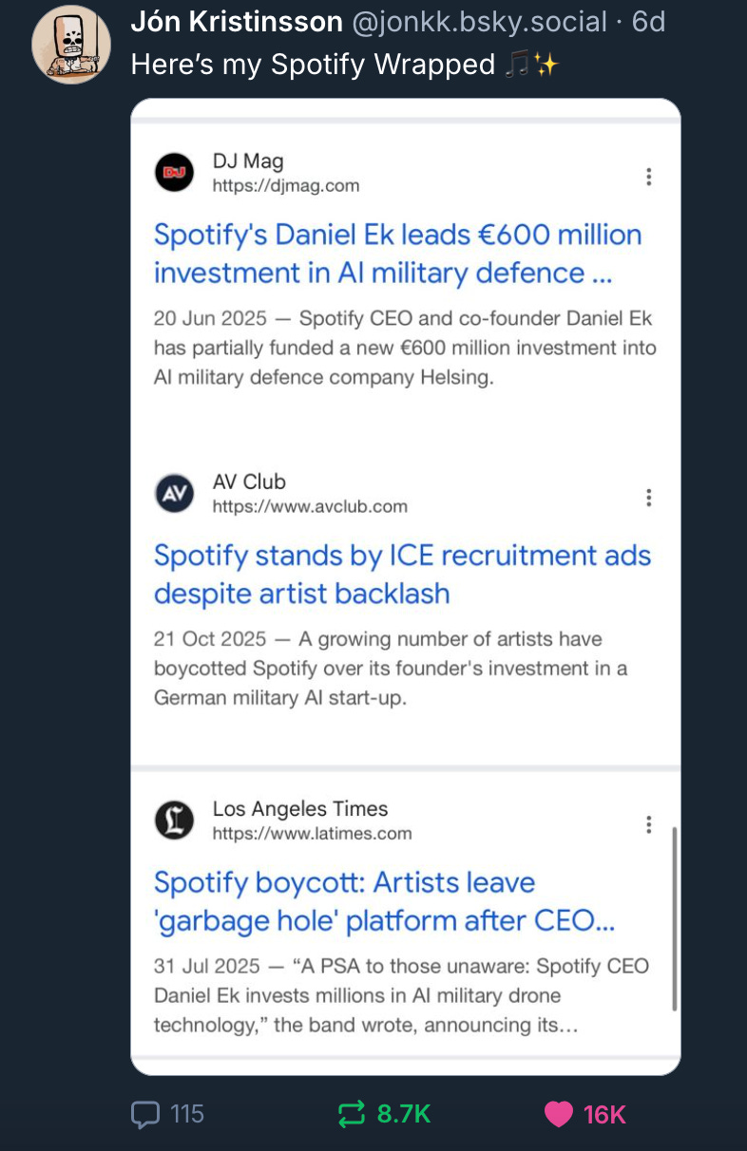
Task: Click the Jón Kristinsson display name
Action: 236,22
